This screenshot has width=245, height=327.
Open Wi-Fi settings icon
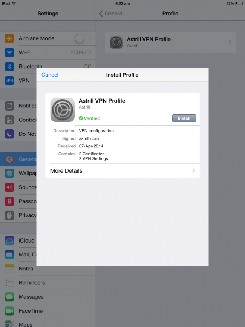point(9,52)
